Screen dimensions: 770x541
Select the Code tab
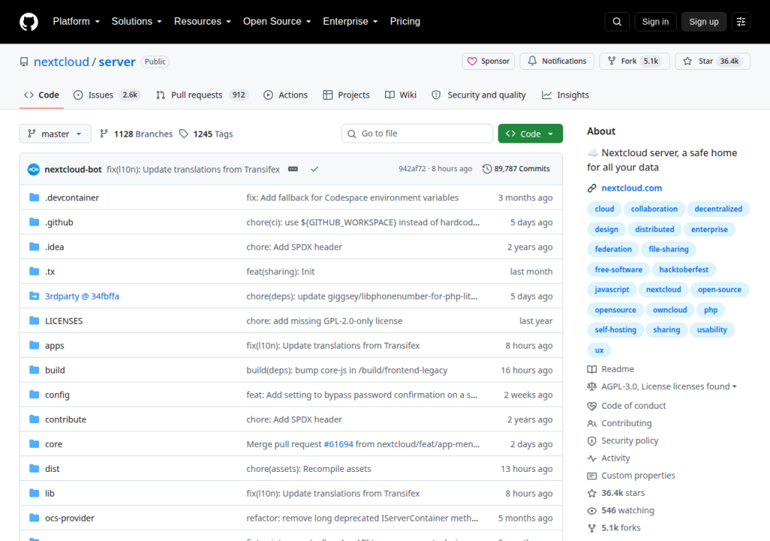[x=41, y=95]
